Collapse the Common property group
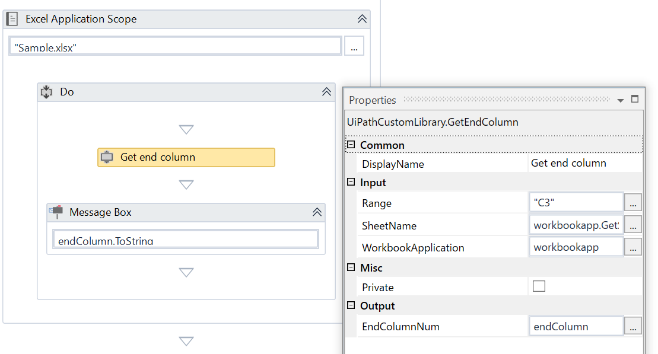The image size is (658, 354). coord(351,145)
